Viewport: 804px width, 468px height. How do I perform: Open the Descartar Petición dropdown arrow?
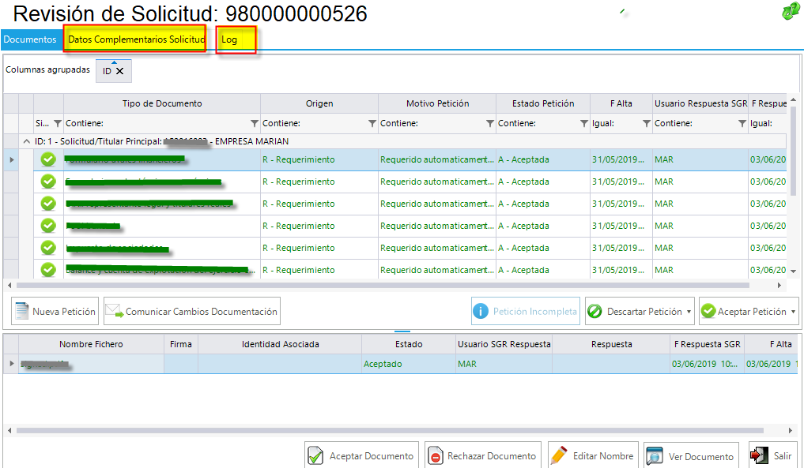[689, 311]
